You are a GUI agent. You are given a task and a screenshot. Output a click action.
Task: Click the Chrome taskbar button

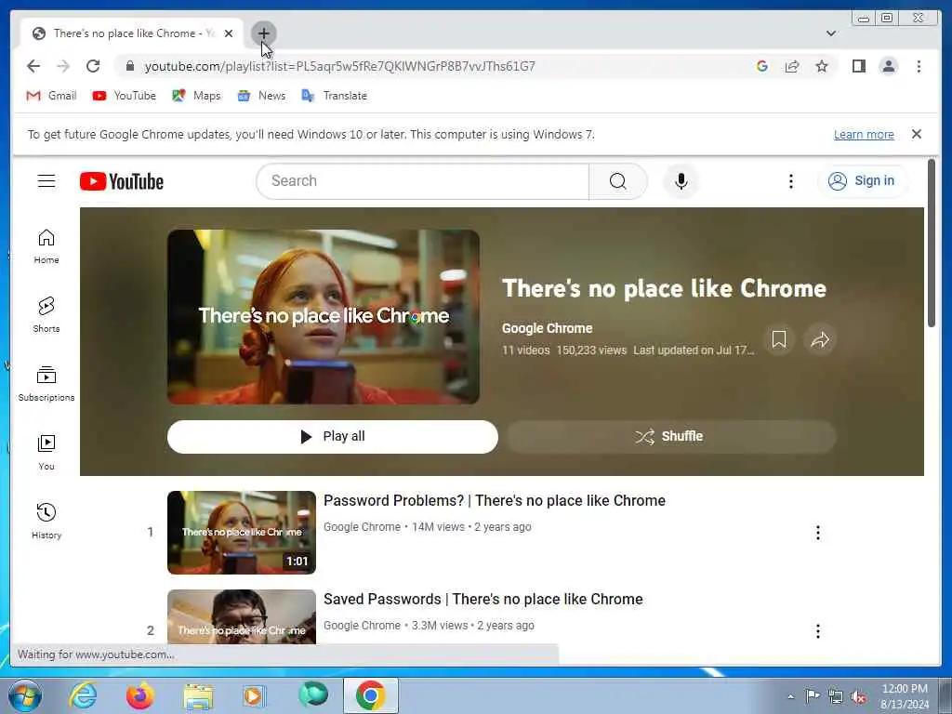[x=370, y=695]
